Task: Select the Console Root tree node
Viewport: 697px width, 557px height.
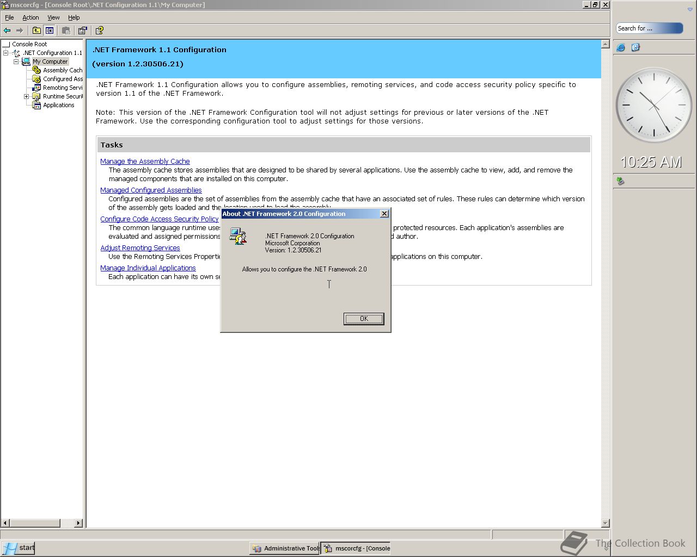Action: (x=29, y=44)
